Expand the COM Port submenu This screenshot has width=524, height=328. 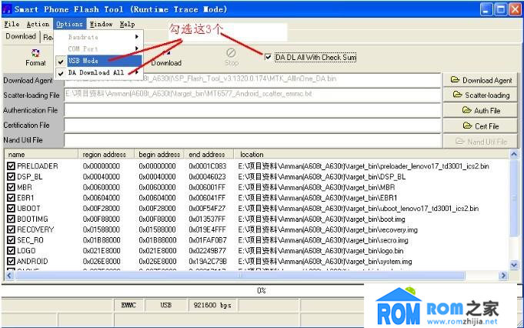point(99,49)
